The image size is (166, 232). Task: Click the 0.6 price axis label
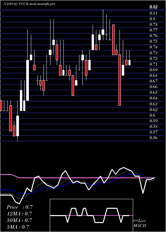[x=152, y=115]
